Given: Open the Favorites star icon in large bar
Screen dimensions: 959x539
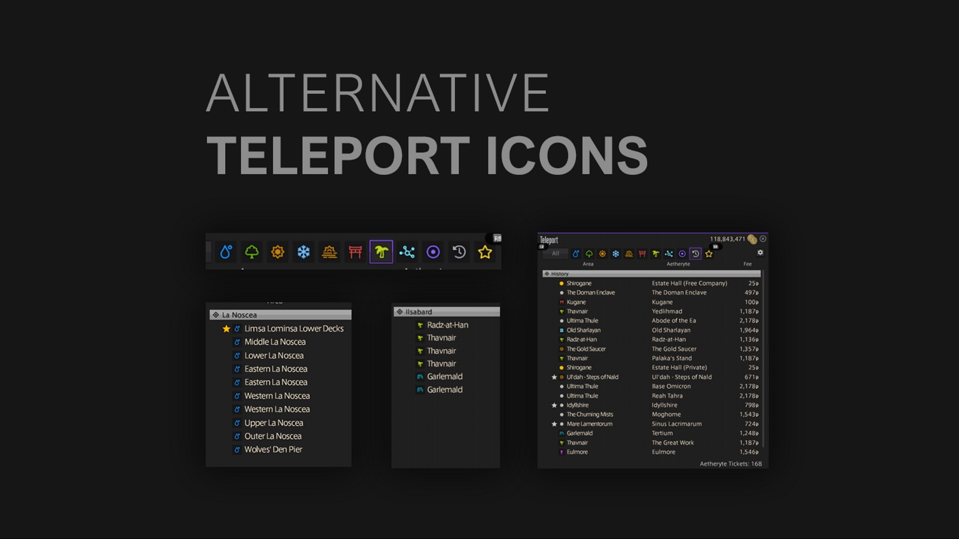Looking at the screenshot, I should tap(485, 252).
